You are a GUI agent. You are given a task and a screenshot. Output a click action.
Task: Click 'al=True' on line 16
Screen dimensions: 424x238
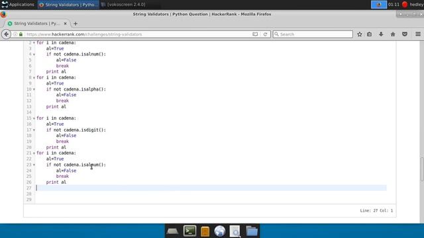click(x=55, y=124)
